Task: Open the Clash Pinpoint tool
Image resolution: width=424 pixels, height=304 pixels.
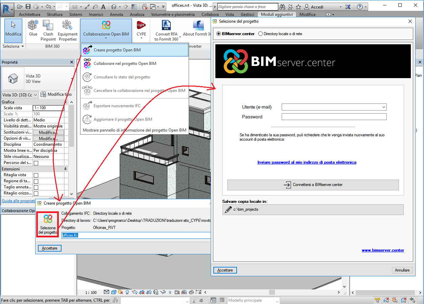Action: [x=48, y=30]
